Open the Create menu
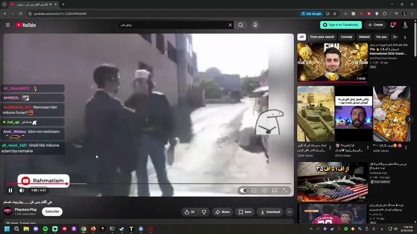 pyautogui.click(x=375, y=25)
